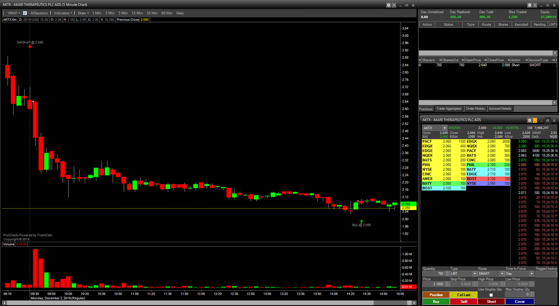
Task: Switch chart to 60 Min timeframe
Action: click(x=167, y=13)
